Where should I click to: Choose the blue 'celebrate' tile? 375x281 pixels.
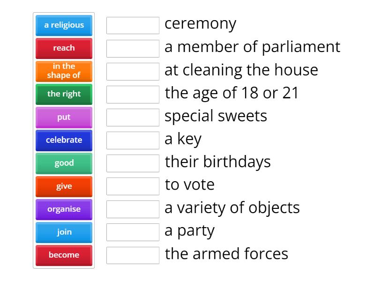(x=64, y=140)
